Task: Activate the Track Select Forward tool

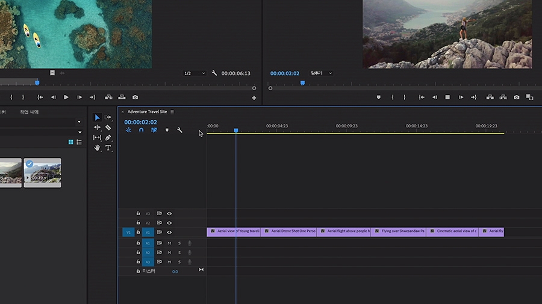Action: pyautogui.click(x=108, y=117)
